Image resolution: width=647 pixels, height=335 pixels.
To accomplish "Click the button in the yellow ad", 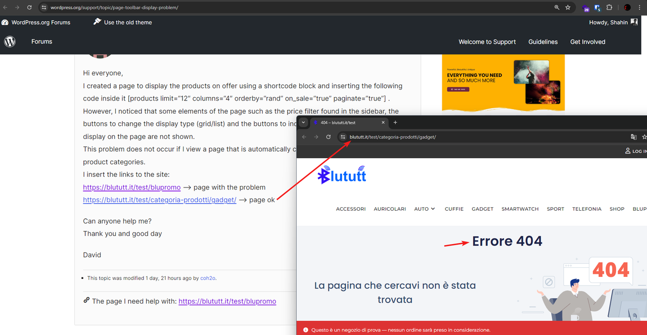I will [x=458, y=89].
